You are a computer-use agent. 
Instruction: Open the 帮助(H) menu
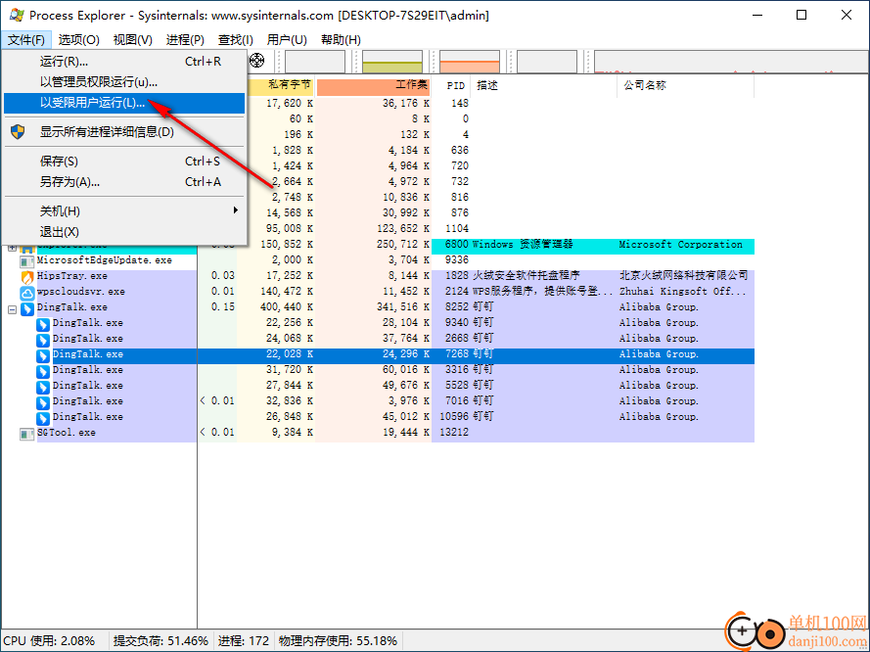coord(341,40)
